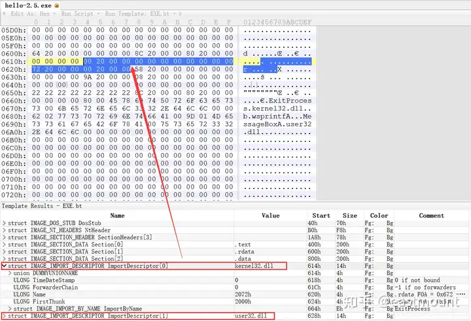Click the '....€.ExitProces' ASCII text
Screen dimensions: 471x321
tap(277, 101)
